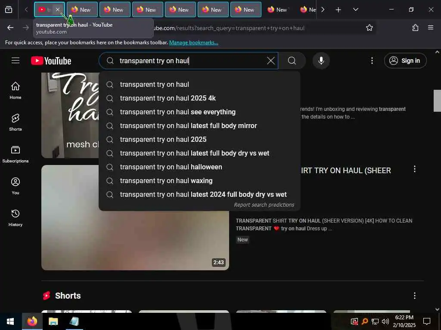Viewport: 441px width, 330px height.
Task: Open options for TRANSPARENT SHIRT video
Action: tap(415, 169)
